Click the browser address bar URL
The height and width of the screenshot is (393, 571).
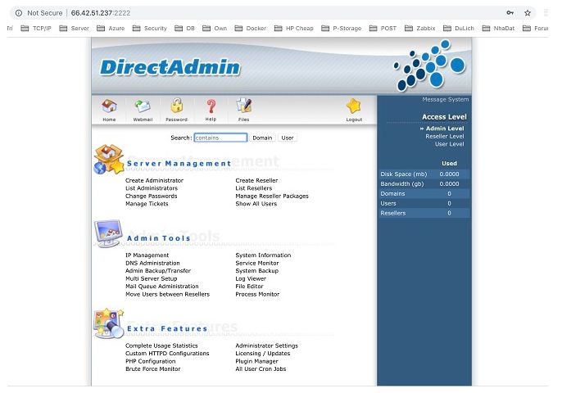click(x=101, y=13)
